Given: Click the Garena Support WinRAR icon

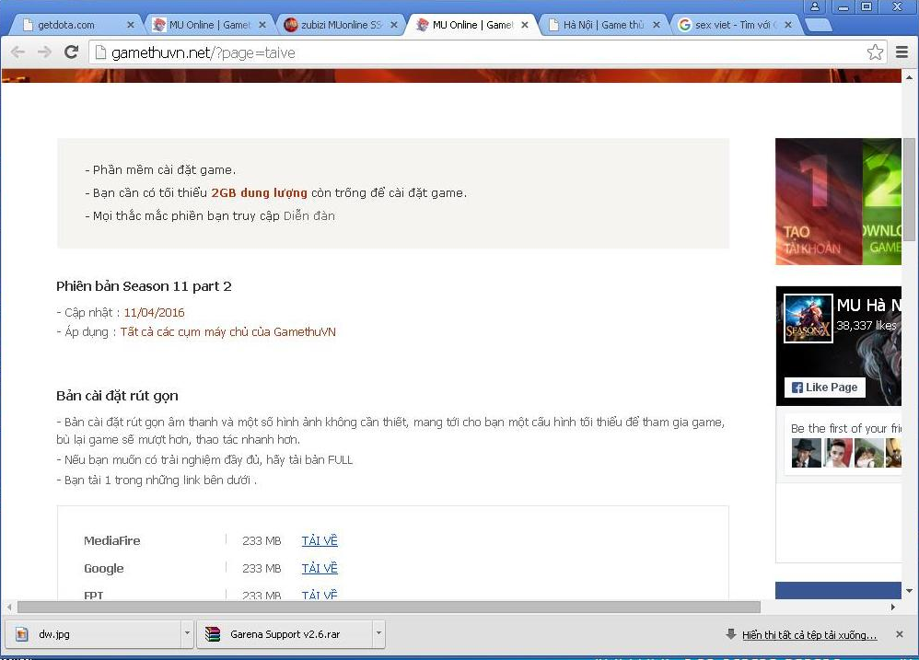Looking at the screenshot, I should click(x=213, y=634).
